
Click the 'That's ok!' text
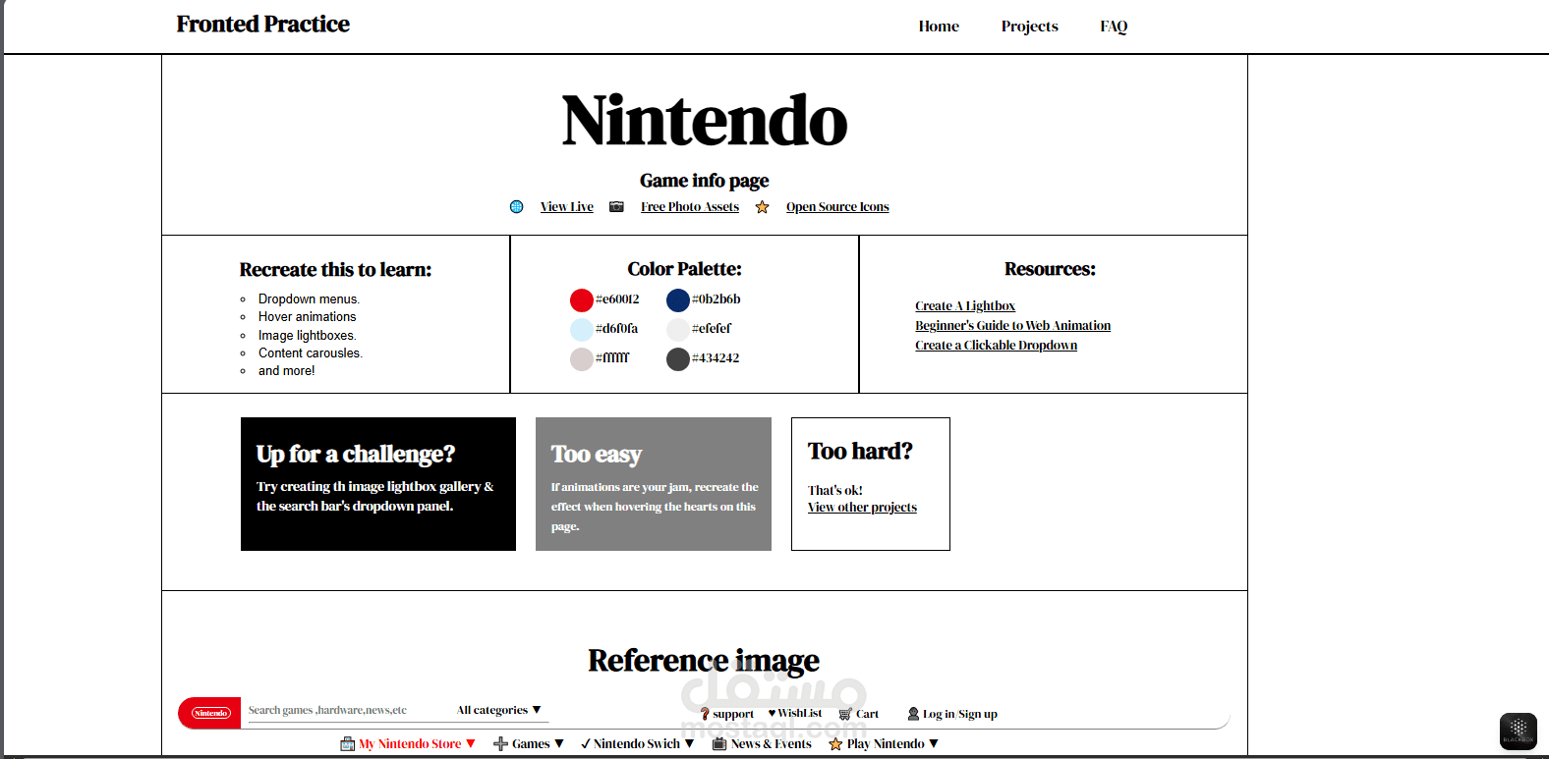coord(835,490)
